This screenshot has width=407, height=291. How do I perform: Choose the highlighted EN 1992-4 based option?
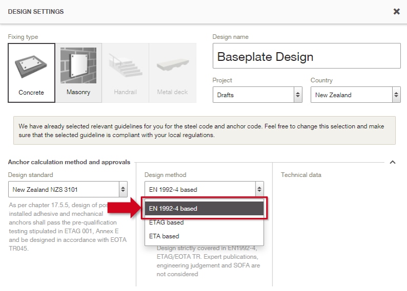tap(204, 209)
